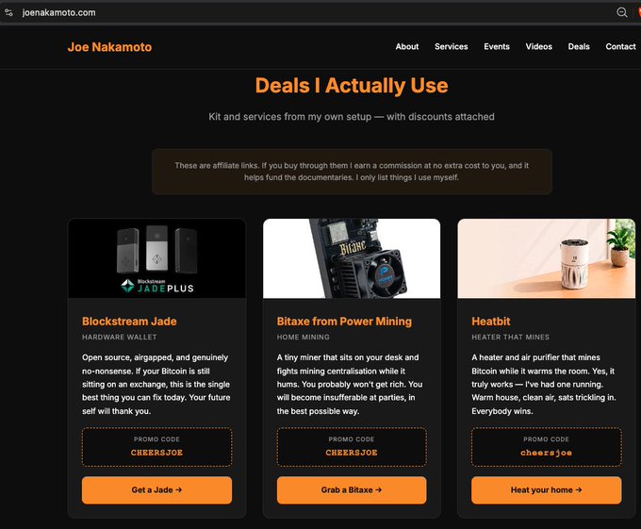This screenshot has width=641, height=529.
Task: Open the About menu item
Action: [x=407, y=46]
